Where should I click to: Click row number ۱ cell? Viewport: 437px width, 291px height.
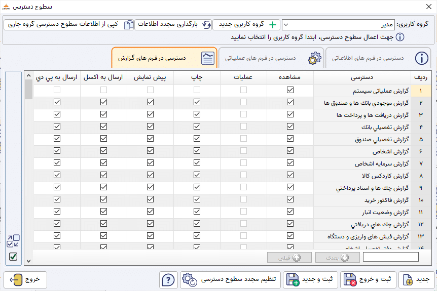(x=421, y=91)
